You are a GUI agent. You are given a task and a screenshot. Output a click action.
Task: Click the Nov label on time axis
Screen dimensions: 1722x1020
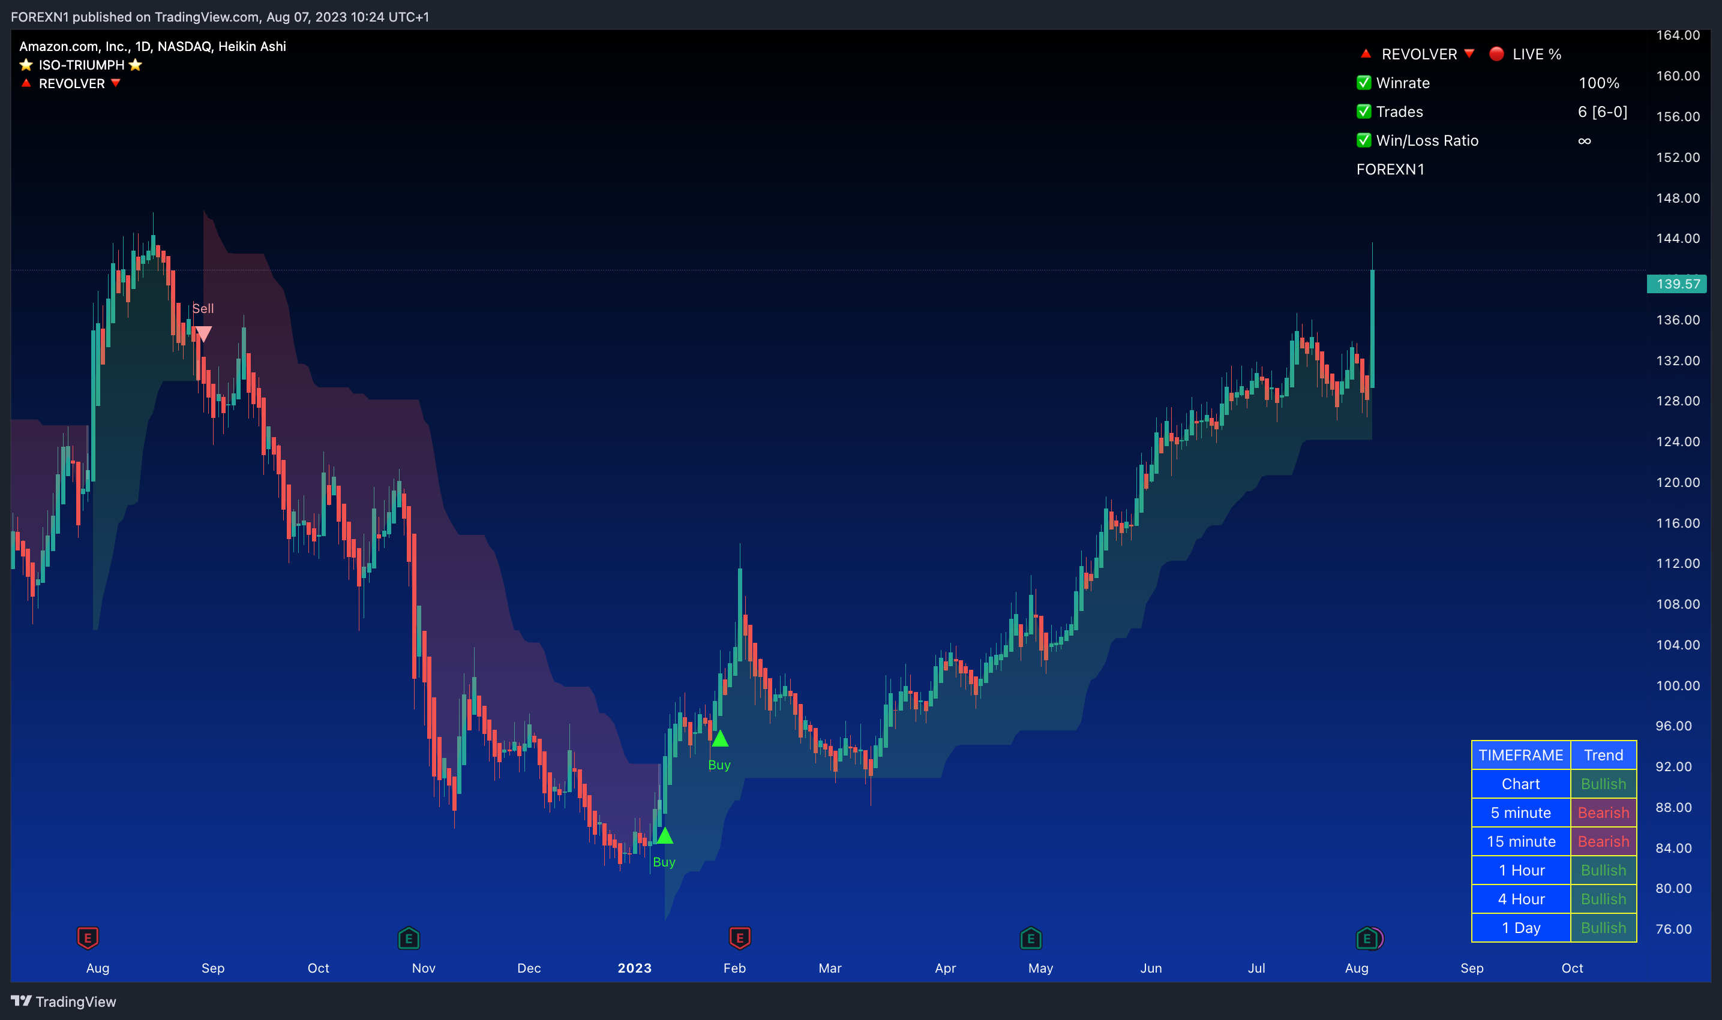[x=424, y=968]
